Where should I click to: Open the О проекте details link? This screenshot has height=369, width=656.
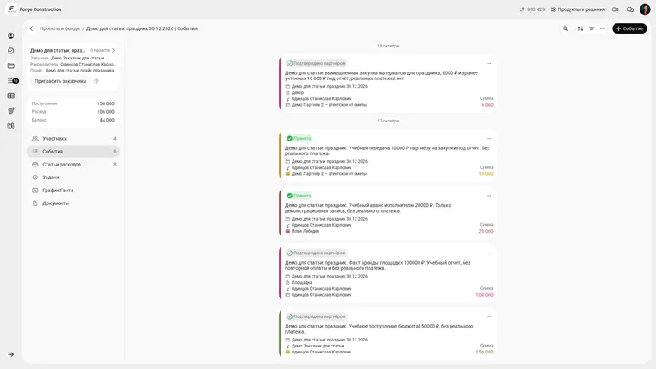103,51
